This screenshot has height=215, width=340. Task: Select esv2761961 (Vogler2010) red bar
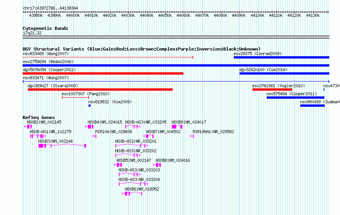tap(272, 90)
